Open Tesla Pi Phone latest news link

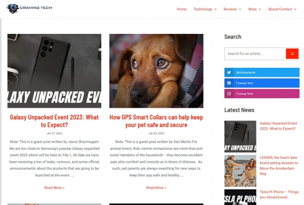(279, 194)
